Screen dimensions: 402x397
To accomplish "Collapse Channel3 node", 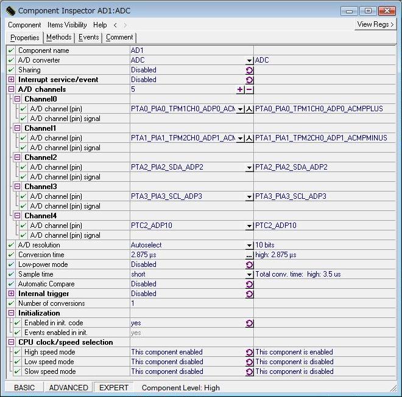I will pos(18,187).
